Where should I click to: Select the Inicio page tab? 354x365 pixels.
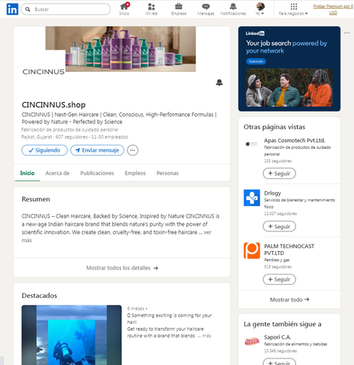point(27,173)
